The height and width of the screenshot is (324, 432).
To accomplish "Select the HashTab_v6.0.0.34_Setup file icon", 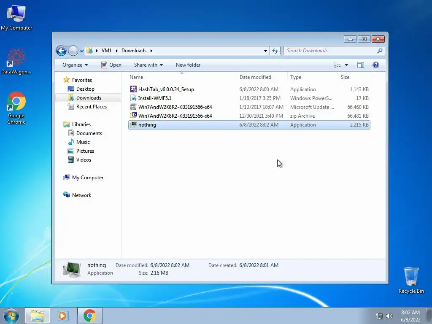I will click(133, 89).
